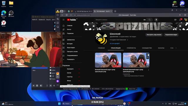This screenshot has height=106, width=188.
Task: Click the channel tabs next arrow chevron
Action: [x=176, y=48]
